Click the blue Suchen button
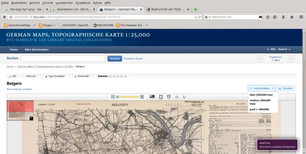The image size is (306, 154). [115, 59]
